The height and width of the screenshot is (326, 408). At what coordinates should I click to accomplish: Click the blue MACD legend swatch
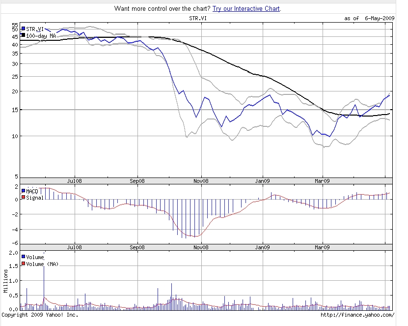pyautogui.click(x=23, y=191)
